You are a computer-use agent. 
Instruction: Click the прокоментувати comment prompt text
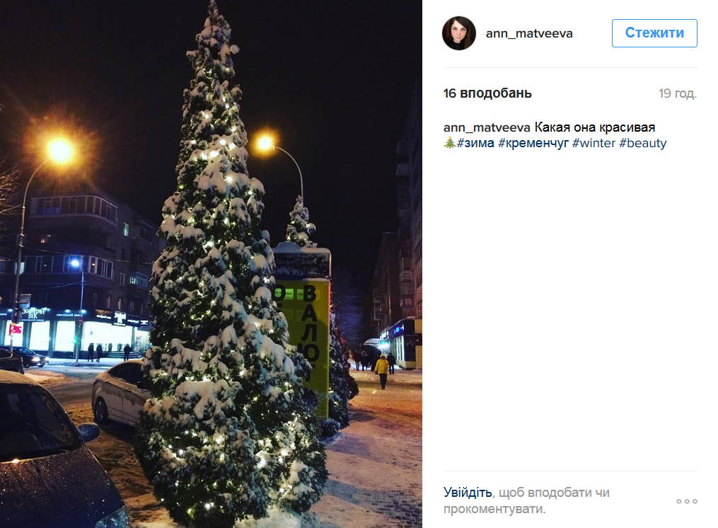[x=494, y=509]
